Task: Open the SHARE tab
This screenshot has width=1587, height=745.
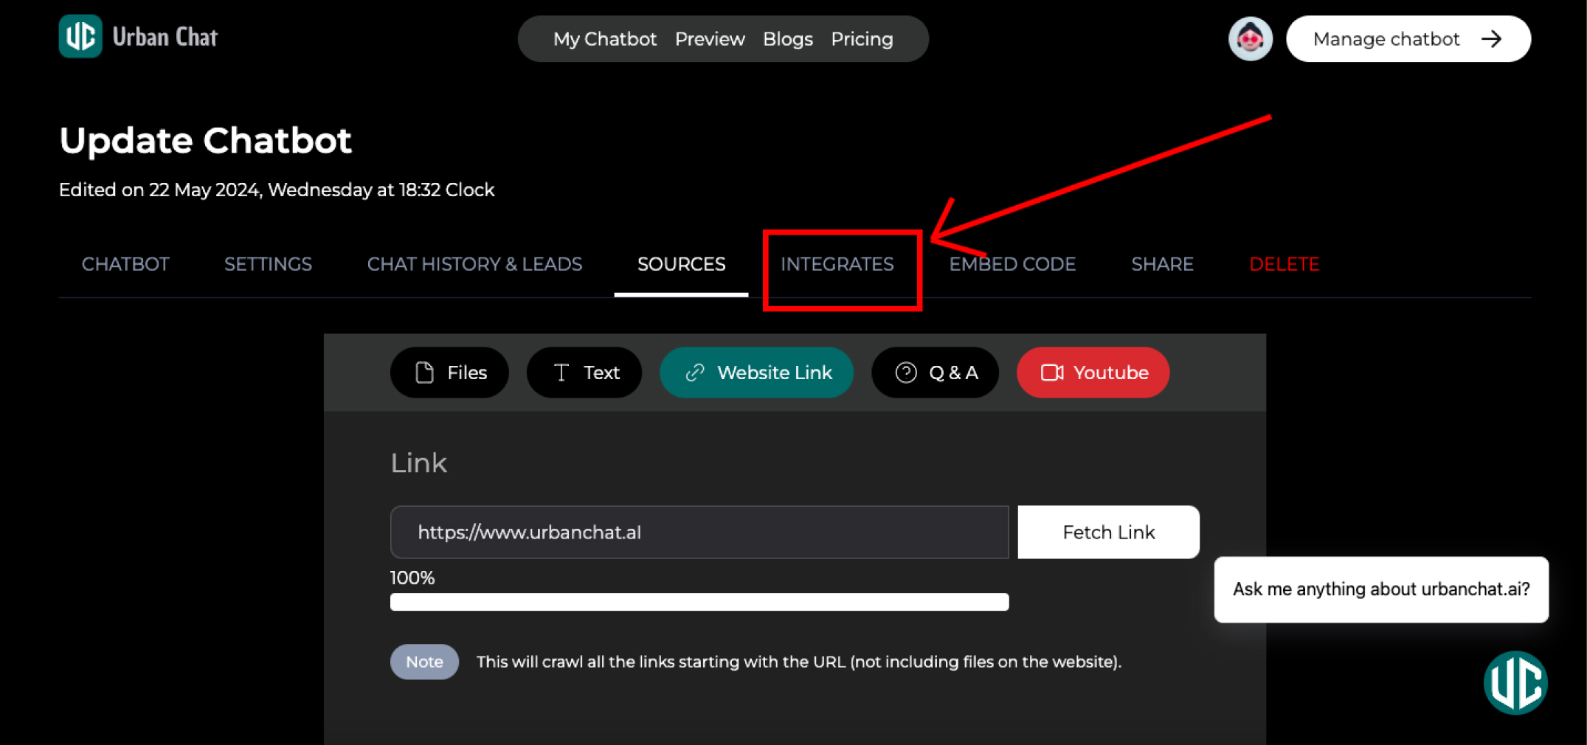Action: click(1162, 264)
